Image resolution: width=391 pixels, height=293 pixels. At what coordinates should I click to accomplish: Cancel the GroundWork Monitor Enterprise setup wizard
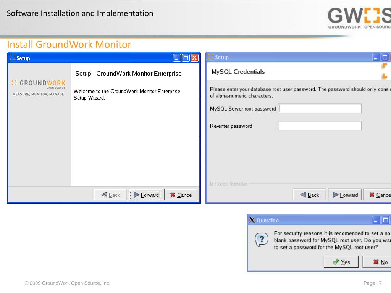(x=181, y=195)
